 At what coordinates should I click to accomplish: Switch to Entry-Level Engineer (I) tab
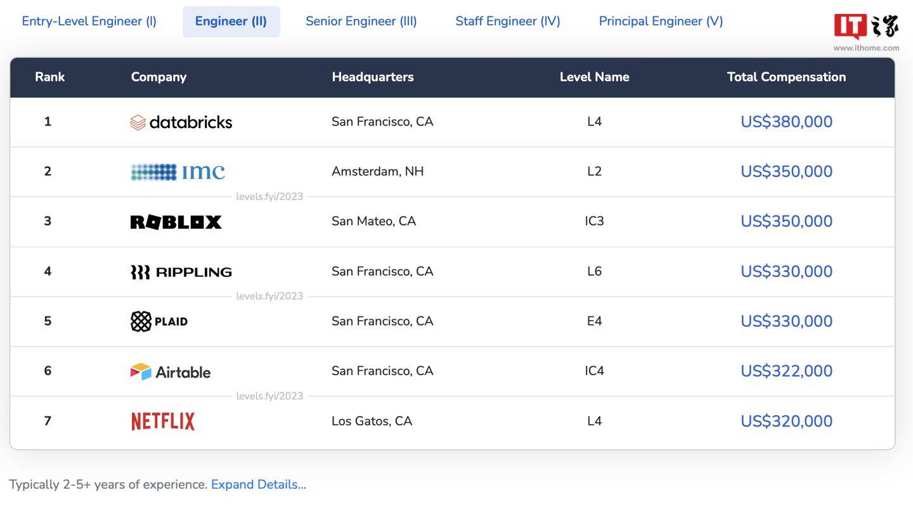89,21
